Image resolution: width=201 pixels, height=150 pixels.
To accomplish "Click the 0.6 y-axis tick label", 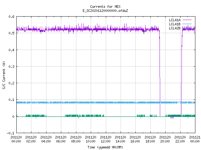I will 11,17.
